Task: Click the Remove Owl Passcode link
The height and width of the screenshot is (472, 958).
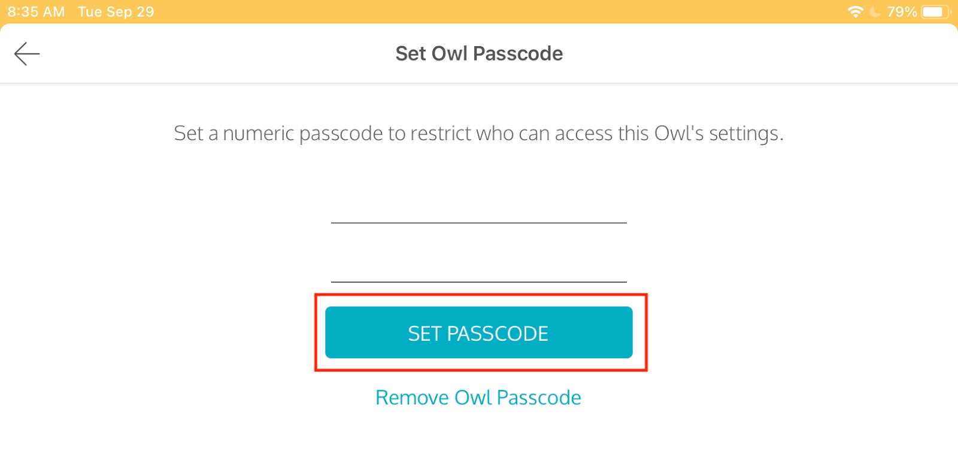Action: coord(478,398)
